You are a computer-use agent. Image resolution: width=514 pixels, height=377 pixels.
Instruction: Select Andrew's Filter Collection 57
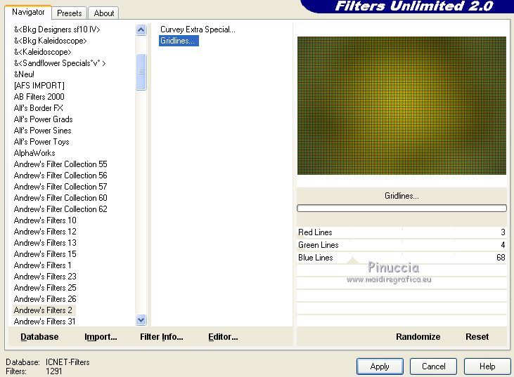click(x=60, y=187)
